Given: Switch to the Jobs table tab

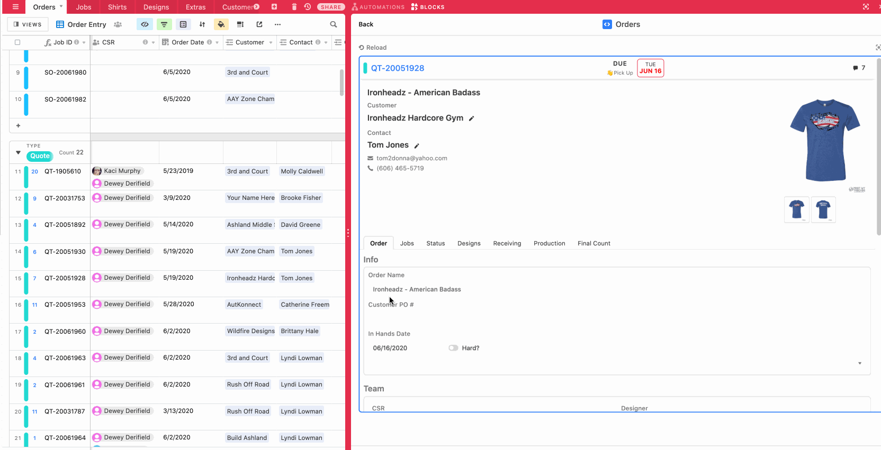Looking at the screenshot, I should (84, 7).
